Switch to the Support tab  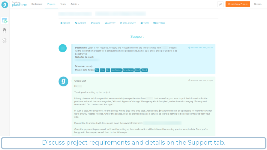coord(80,23)
